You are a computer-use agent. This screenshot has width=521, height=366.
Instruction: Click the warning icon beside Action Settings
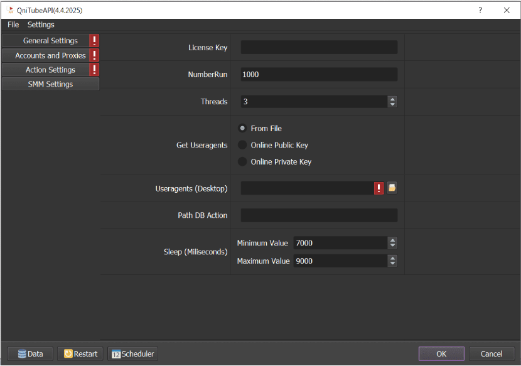click(94, 70)
